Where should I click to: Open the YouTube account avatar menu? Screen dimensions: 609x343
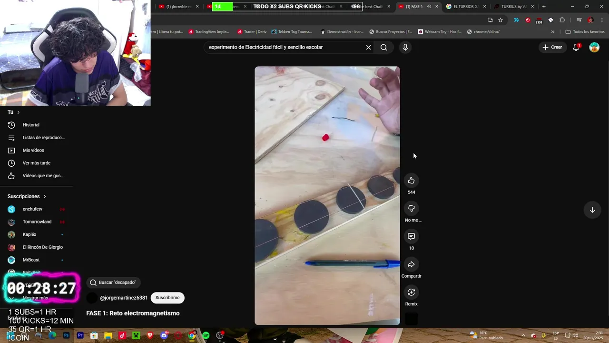point(594,47)
